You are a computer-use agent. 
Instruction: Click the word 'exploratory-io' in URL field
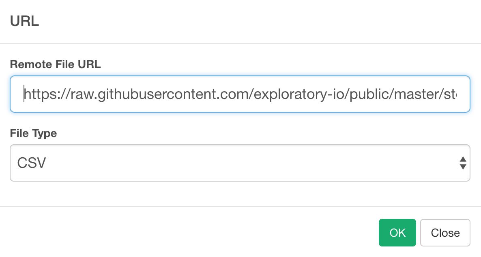tap(299, 94)
